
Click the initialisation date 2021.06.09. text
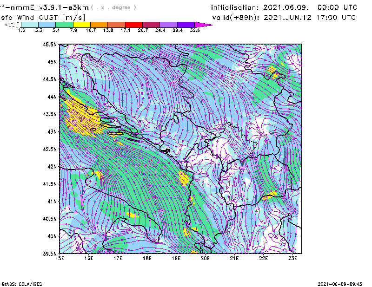tap(286, 7)
